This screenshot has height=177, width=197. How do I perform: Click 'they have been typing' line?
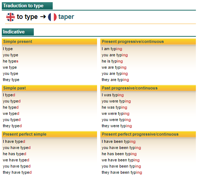pyautogui.click(x=122, y=173)
